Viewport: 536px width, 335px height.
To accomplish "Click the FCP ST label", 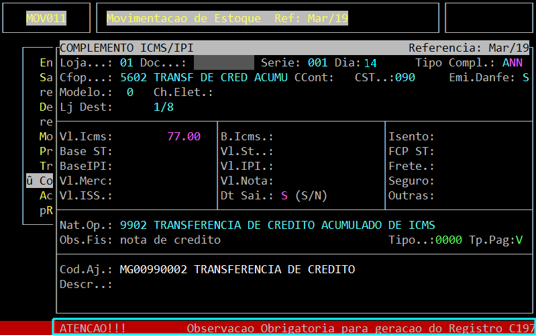I will tap(411, 151).
